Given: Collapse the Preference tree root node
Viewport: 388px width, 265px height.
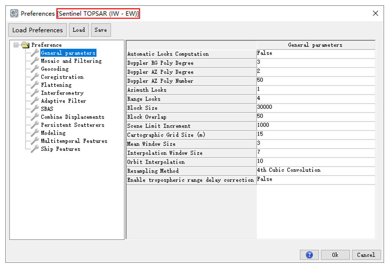Looking at the screenshot, I should 16,45.
